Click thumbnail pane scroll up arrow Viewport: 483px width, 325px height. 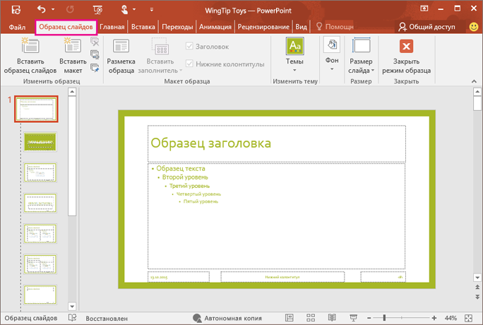72,91
